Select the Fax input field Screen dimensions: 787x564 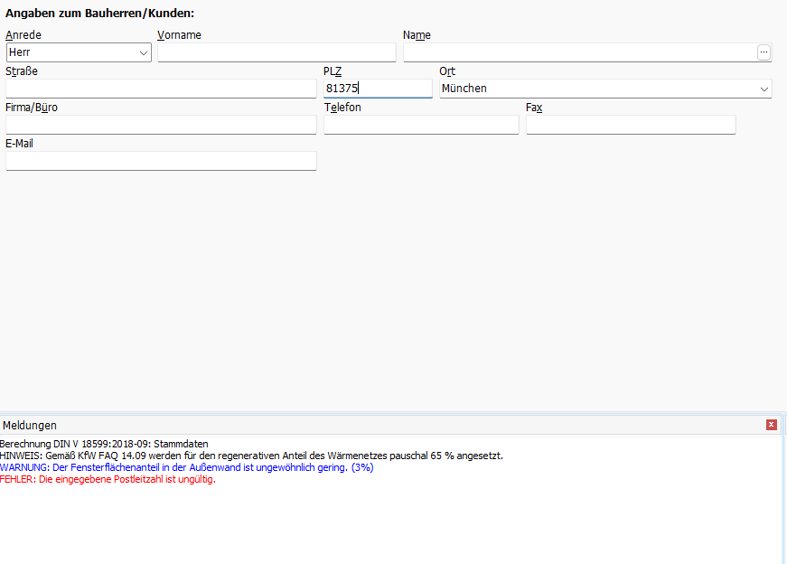click(x=631, y=125)
